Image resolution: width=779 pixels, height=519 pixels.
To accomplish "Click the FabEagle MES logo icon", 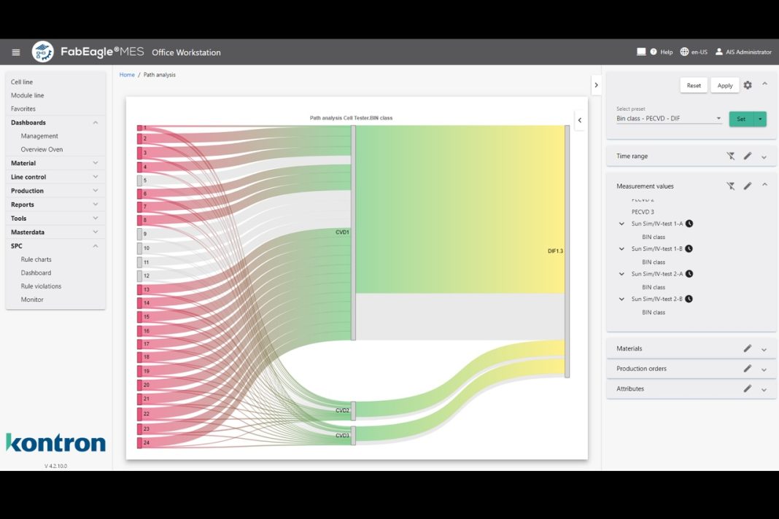I will tap(42, 52).
